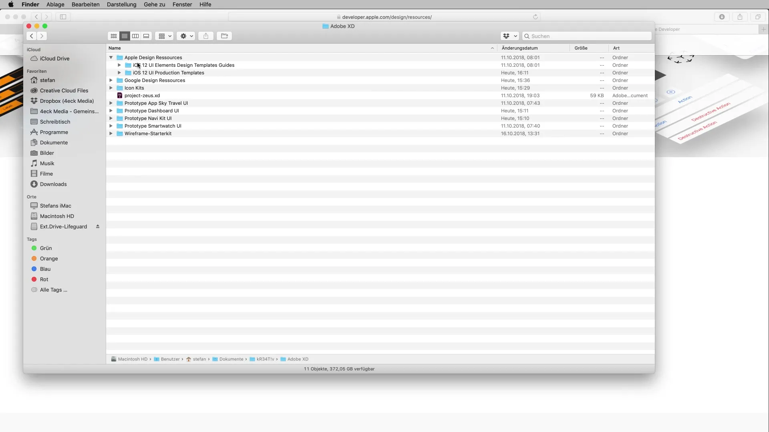This screenshot has height=432, width=769.
Task: Open the Dropbox toolbar dropdown
Action: click(x=510, y=36)
